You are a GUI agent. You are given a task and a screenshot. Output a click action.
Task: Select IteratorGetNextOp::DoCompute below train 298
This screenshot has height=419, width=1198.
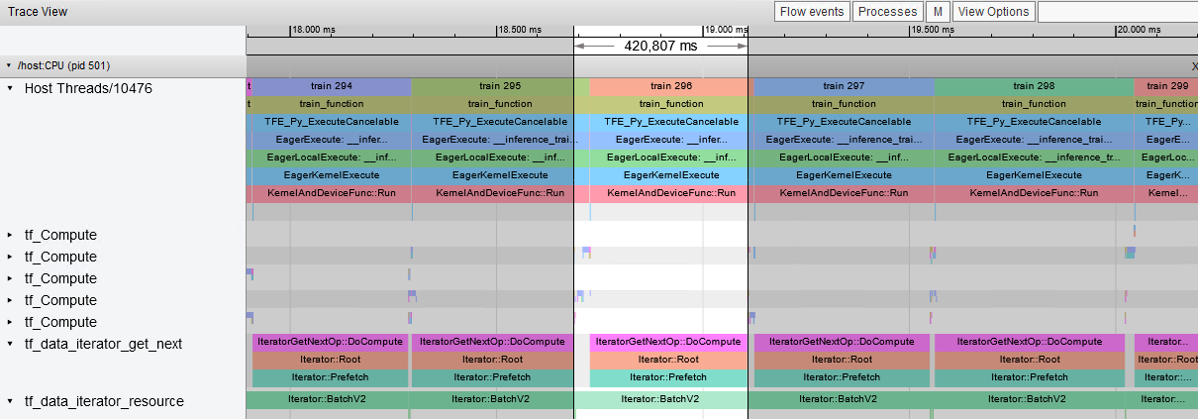coord(1030,342)
